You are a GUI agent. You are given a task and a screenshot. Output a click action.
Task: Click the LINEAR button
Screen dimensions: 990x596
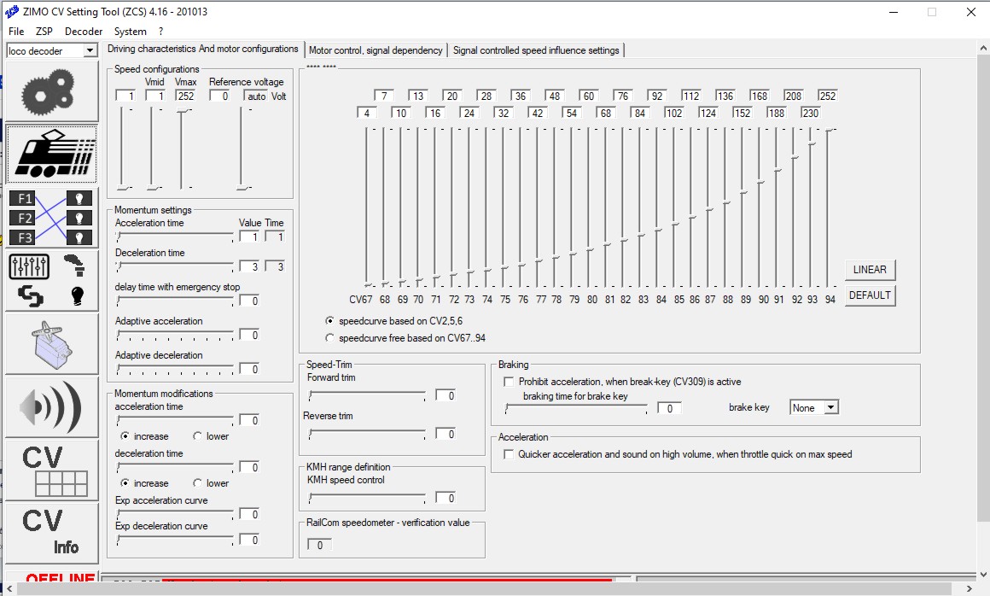pyautogui.click(x=870, y=270)
